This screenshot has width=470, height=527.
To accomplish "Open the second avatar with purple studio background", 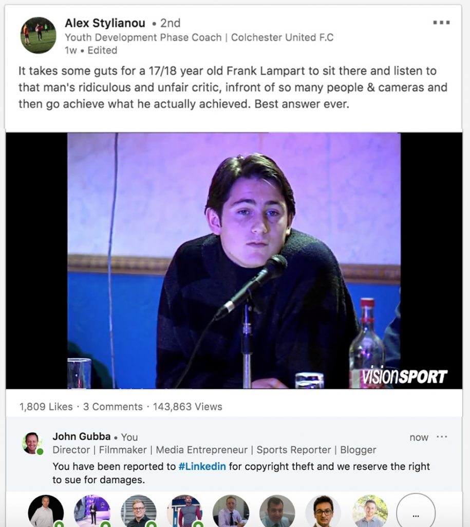I will click(x=92, y=511).
